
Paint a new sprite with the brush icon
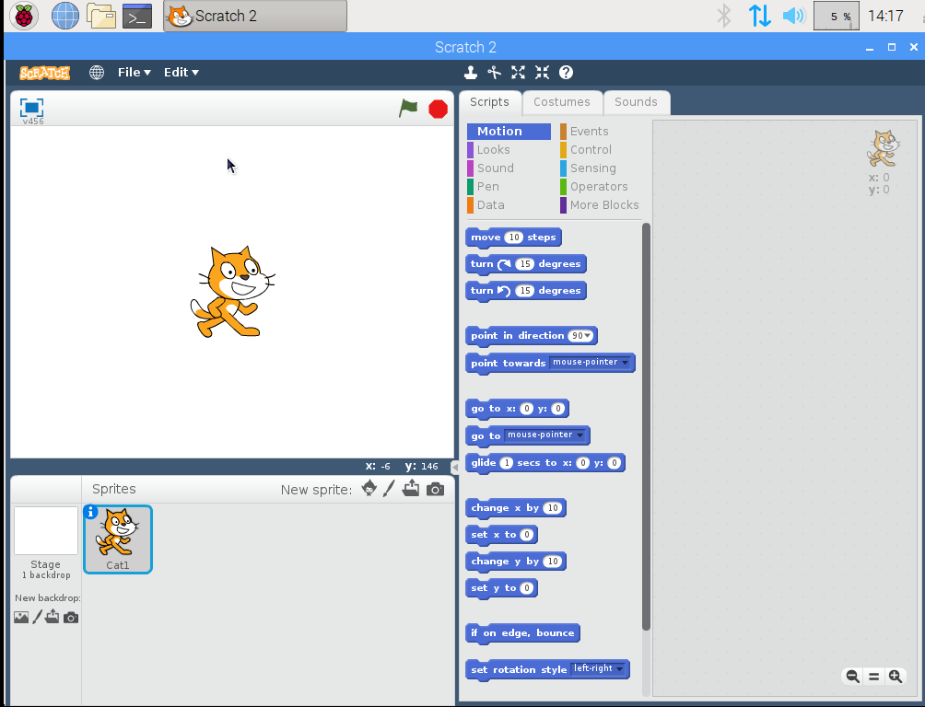coord(389,489)
